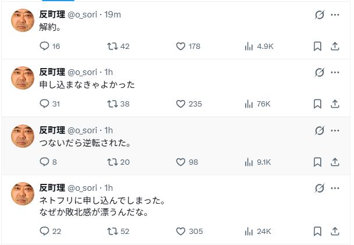This screenshot has width=354, height=245.
Task: Open the 19m timestamp link
Action: point(112,15)
